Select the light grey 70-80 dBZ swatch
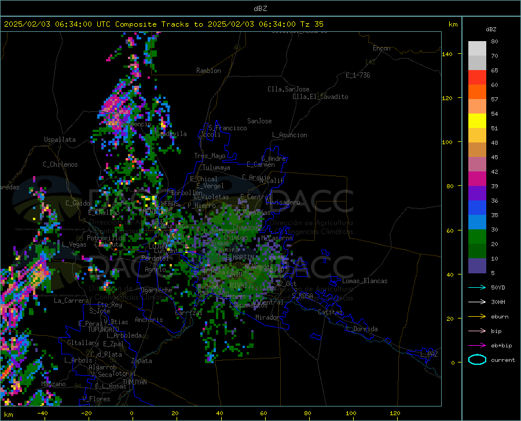 [x=477, y=49]
